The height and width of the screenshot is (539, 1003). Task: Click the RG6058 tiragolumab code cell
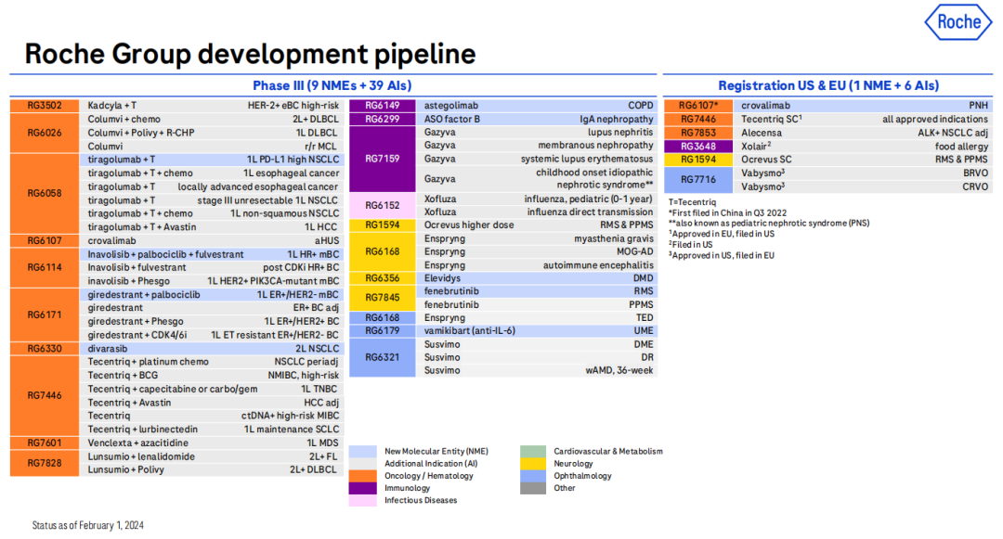click(45, 193)
